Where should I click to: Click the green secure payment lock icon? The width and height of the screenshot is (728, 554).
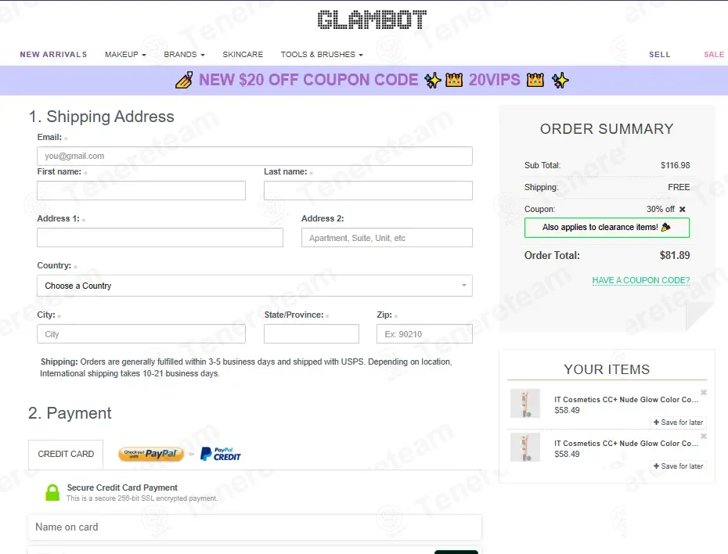pyautogui.click(x=52, y=492)
